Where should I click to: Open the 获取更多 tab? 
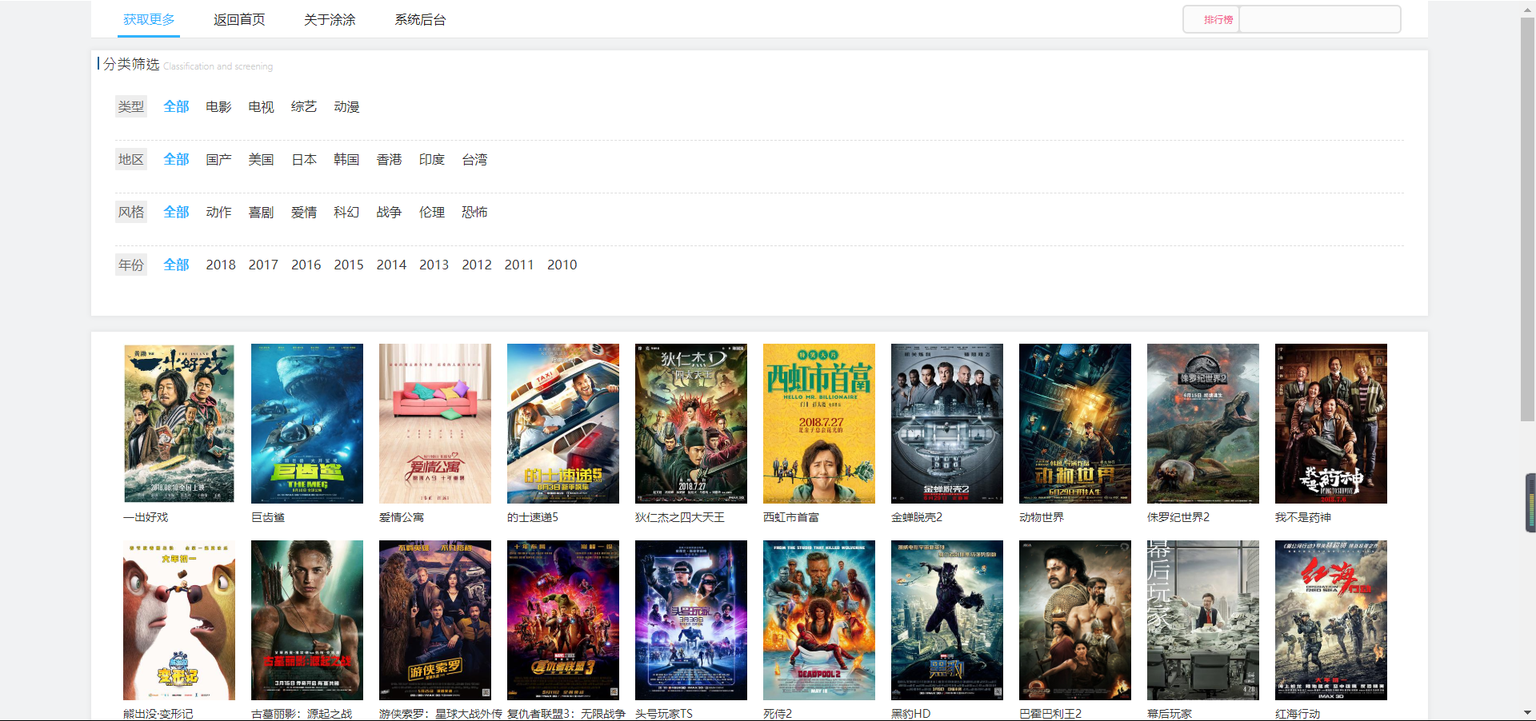(x=149, y=19)
